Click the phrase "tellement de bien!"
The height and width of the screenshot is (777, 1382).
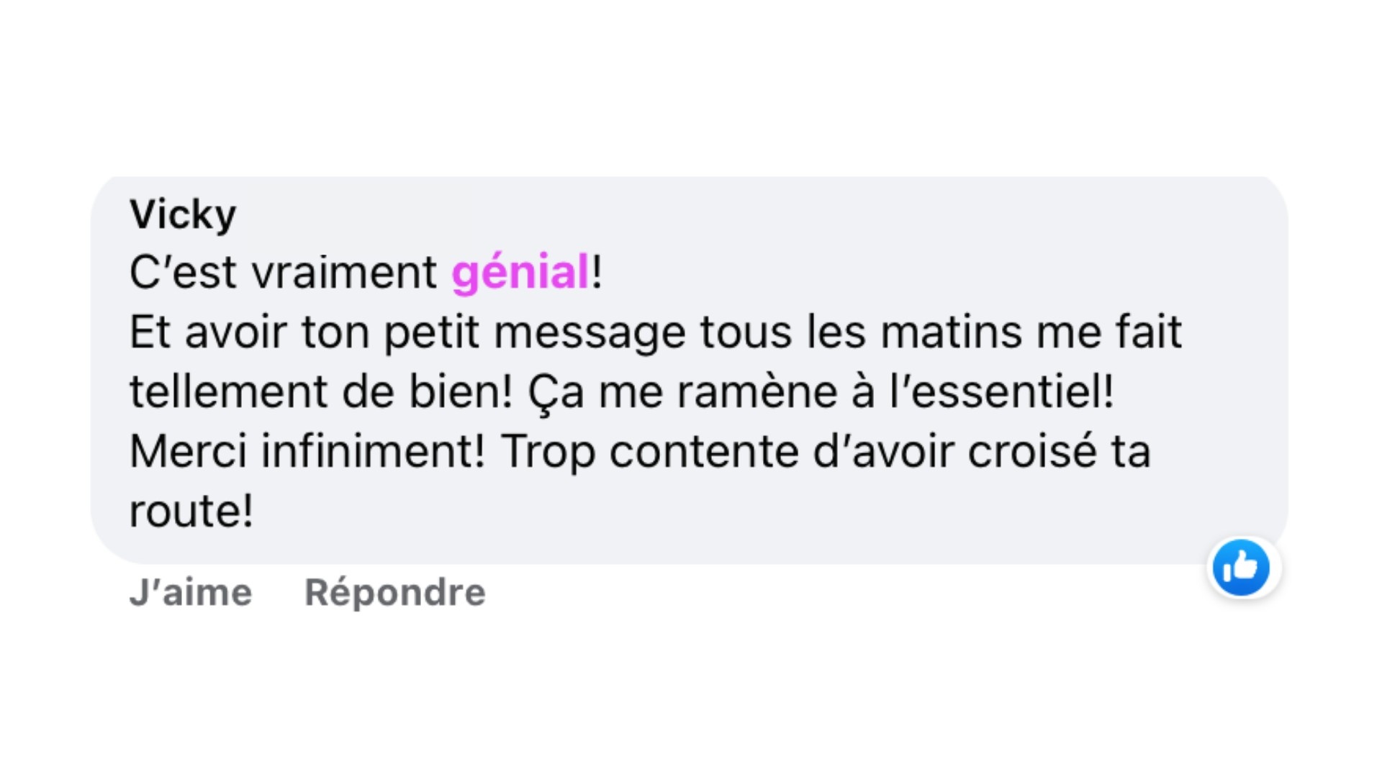pos(321,392)
